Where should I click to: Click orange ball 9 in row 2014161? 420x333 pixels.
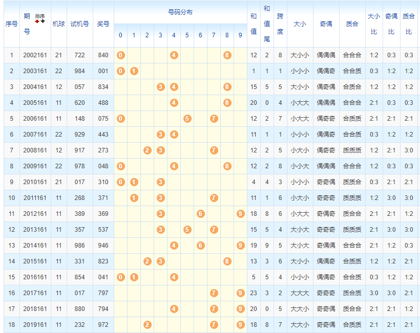[x=240, y=246]
